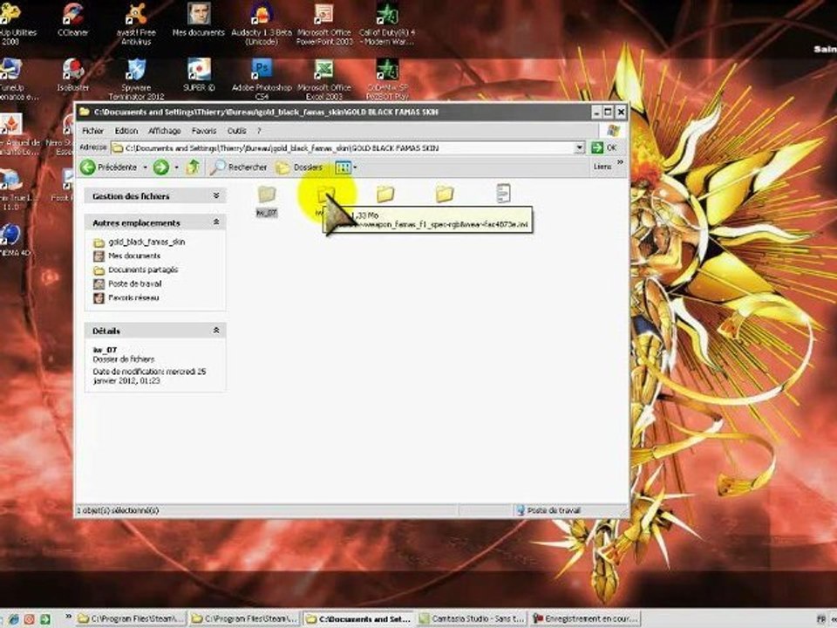Open SUPER © desktop shortcut
This screenshot has height=628, width=837.
click(x=199, y=75)
